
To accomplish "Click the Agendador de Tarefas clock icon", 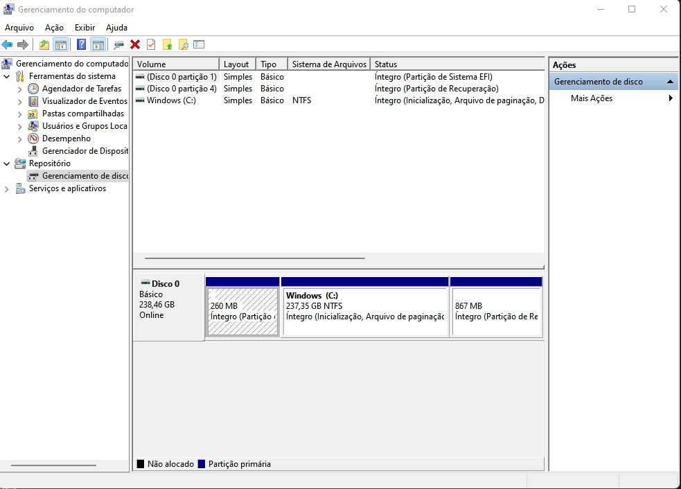I will (x=33, y=89).
